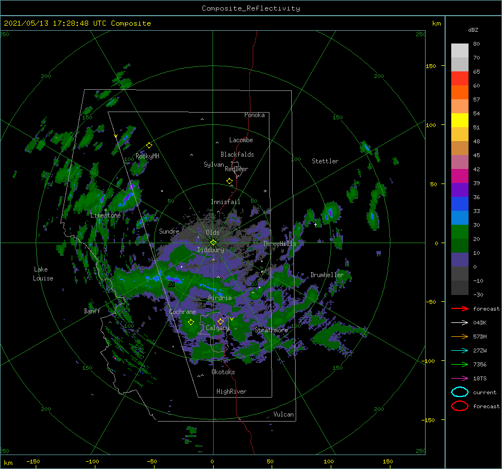Click the Cochrane label
Screen dimensions: 502x469
(x=182, y=312)
